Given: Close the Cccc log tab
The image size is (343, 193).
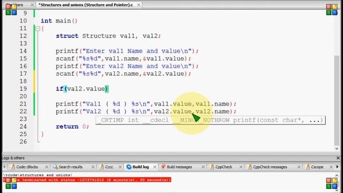Looking at the screenshot, I should (120, 167).
